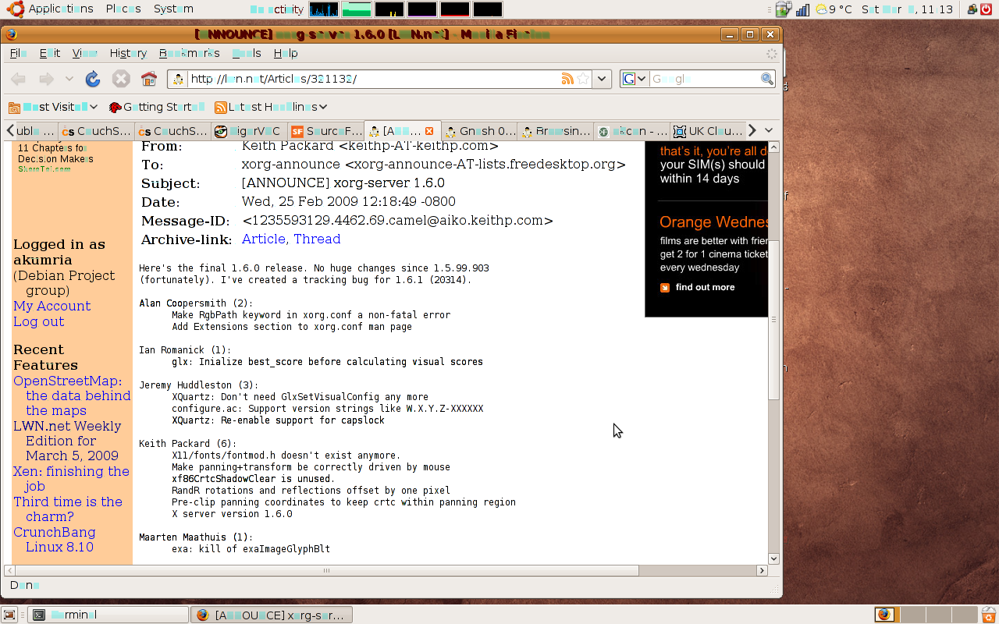Open the list all tabs dropdown

(769, 130)
